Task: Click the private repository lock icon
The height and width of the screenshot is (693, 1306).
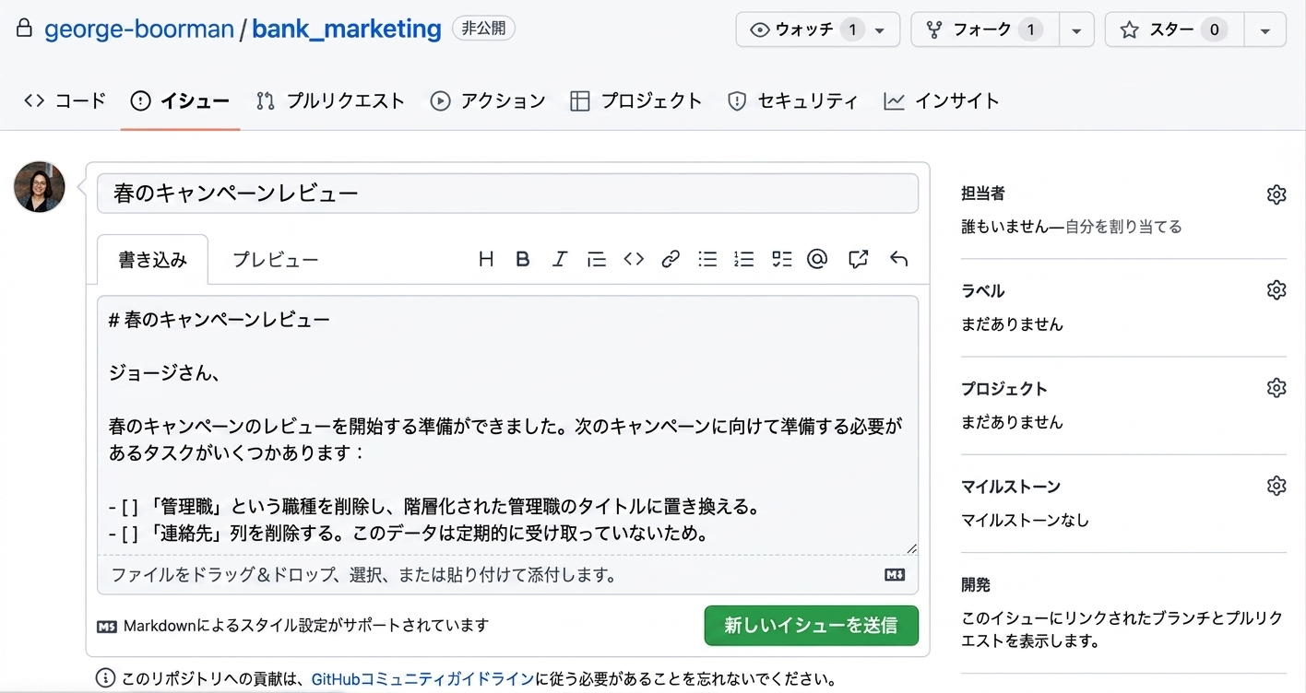Action: click(x=25, y=29)
